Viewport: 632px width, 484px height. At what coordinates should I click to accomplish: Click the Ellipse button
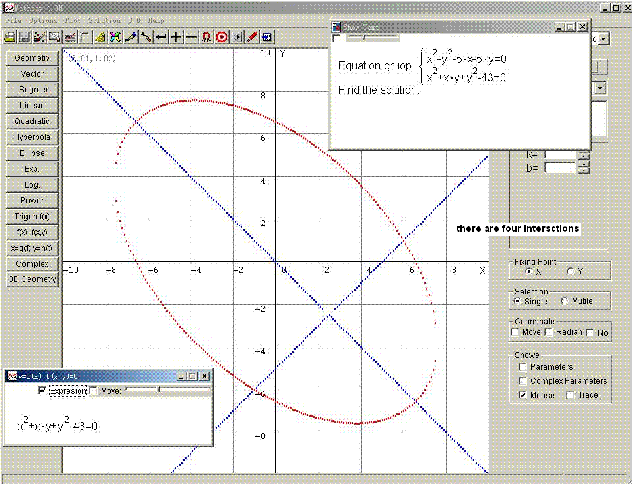(32, 153)
